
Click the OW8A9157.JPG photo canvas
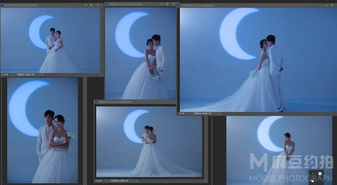point(50,40)
